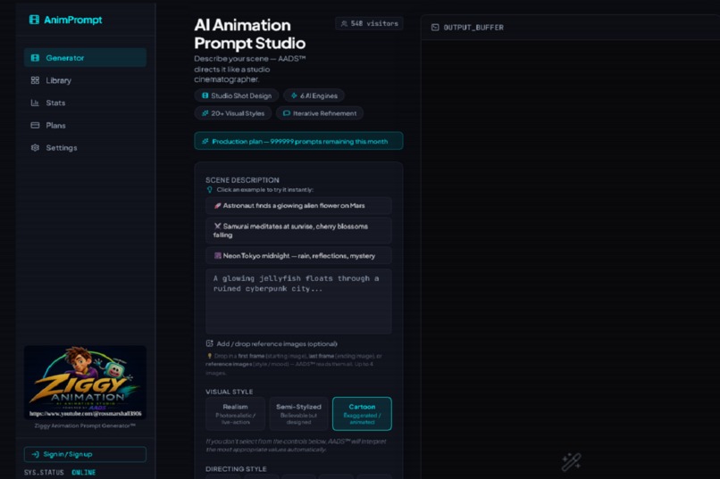The height and width of the screenshot is (479, 720).
Task: Try the Astronaut alien flower example
Action: click(298, 206)
